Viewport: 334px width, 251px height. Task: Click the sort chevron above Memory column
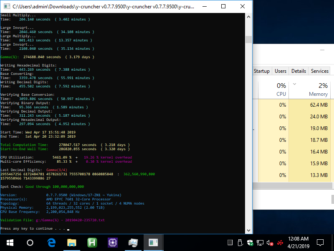tap(294, 84)
